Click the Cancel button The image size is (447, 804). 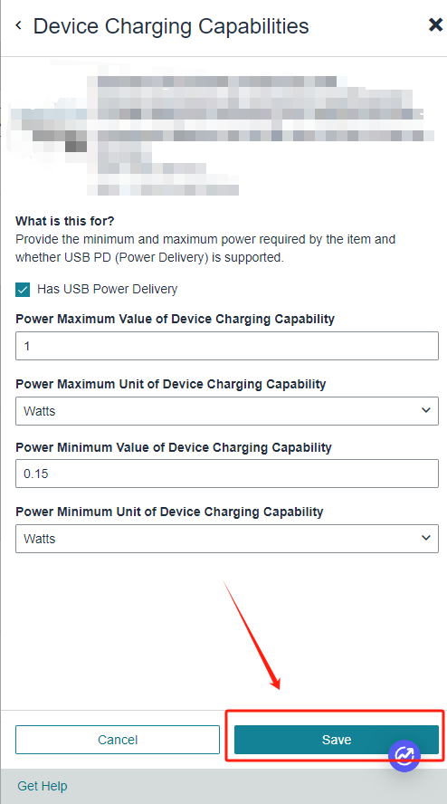[118, 740]
